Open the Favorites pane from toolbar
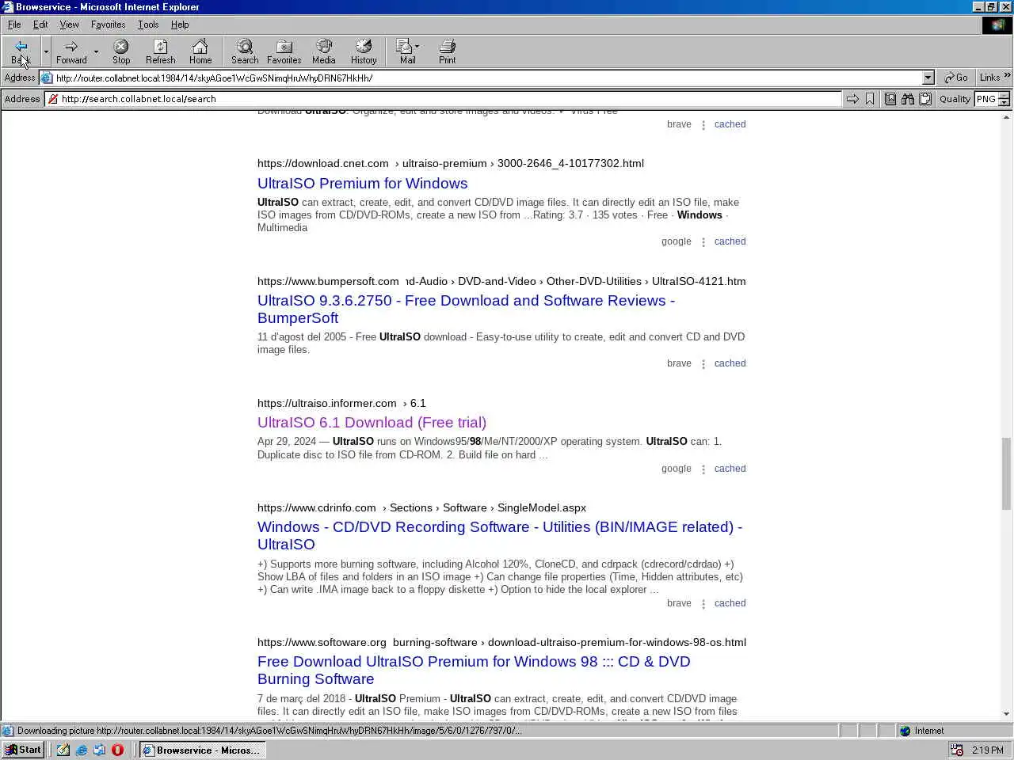The height and width of the screenshot is (760, 1014). (x=284, y=51)
